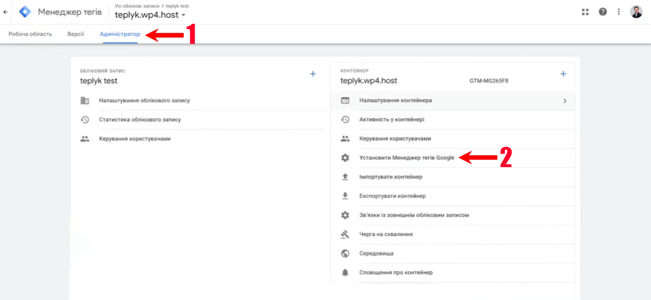Open the help question mark icon
651x300 pixels.
click(602, 12)
